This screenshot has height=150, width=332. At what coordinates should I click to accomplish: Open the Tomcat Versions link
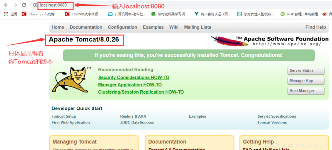(x=272, y=123)
